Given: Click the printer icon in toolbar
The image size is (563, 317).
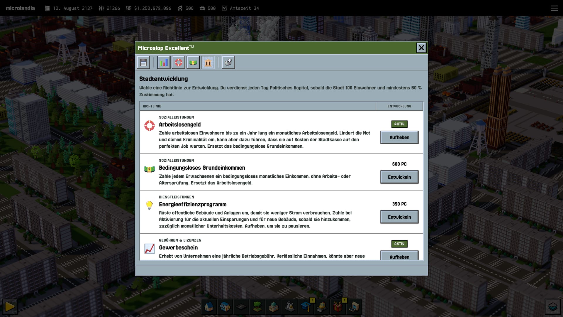Looking at the screenshot, I should tap(228, 63).
